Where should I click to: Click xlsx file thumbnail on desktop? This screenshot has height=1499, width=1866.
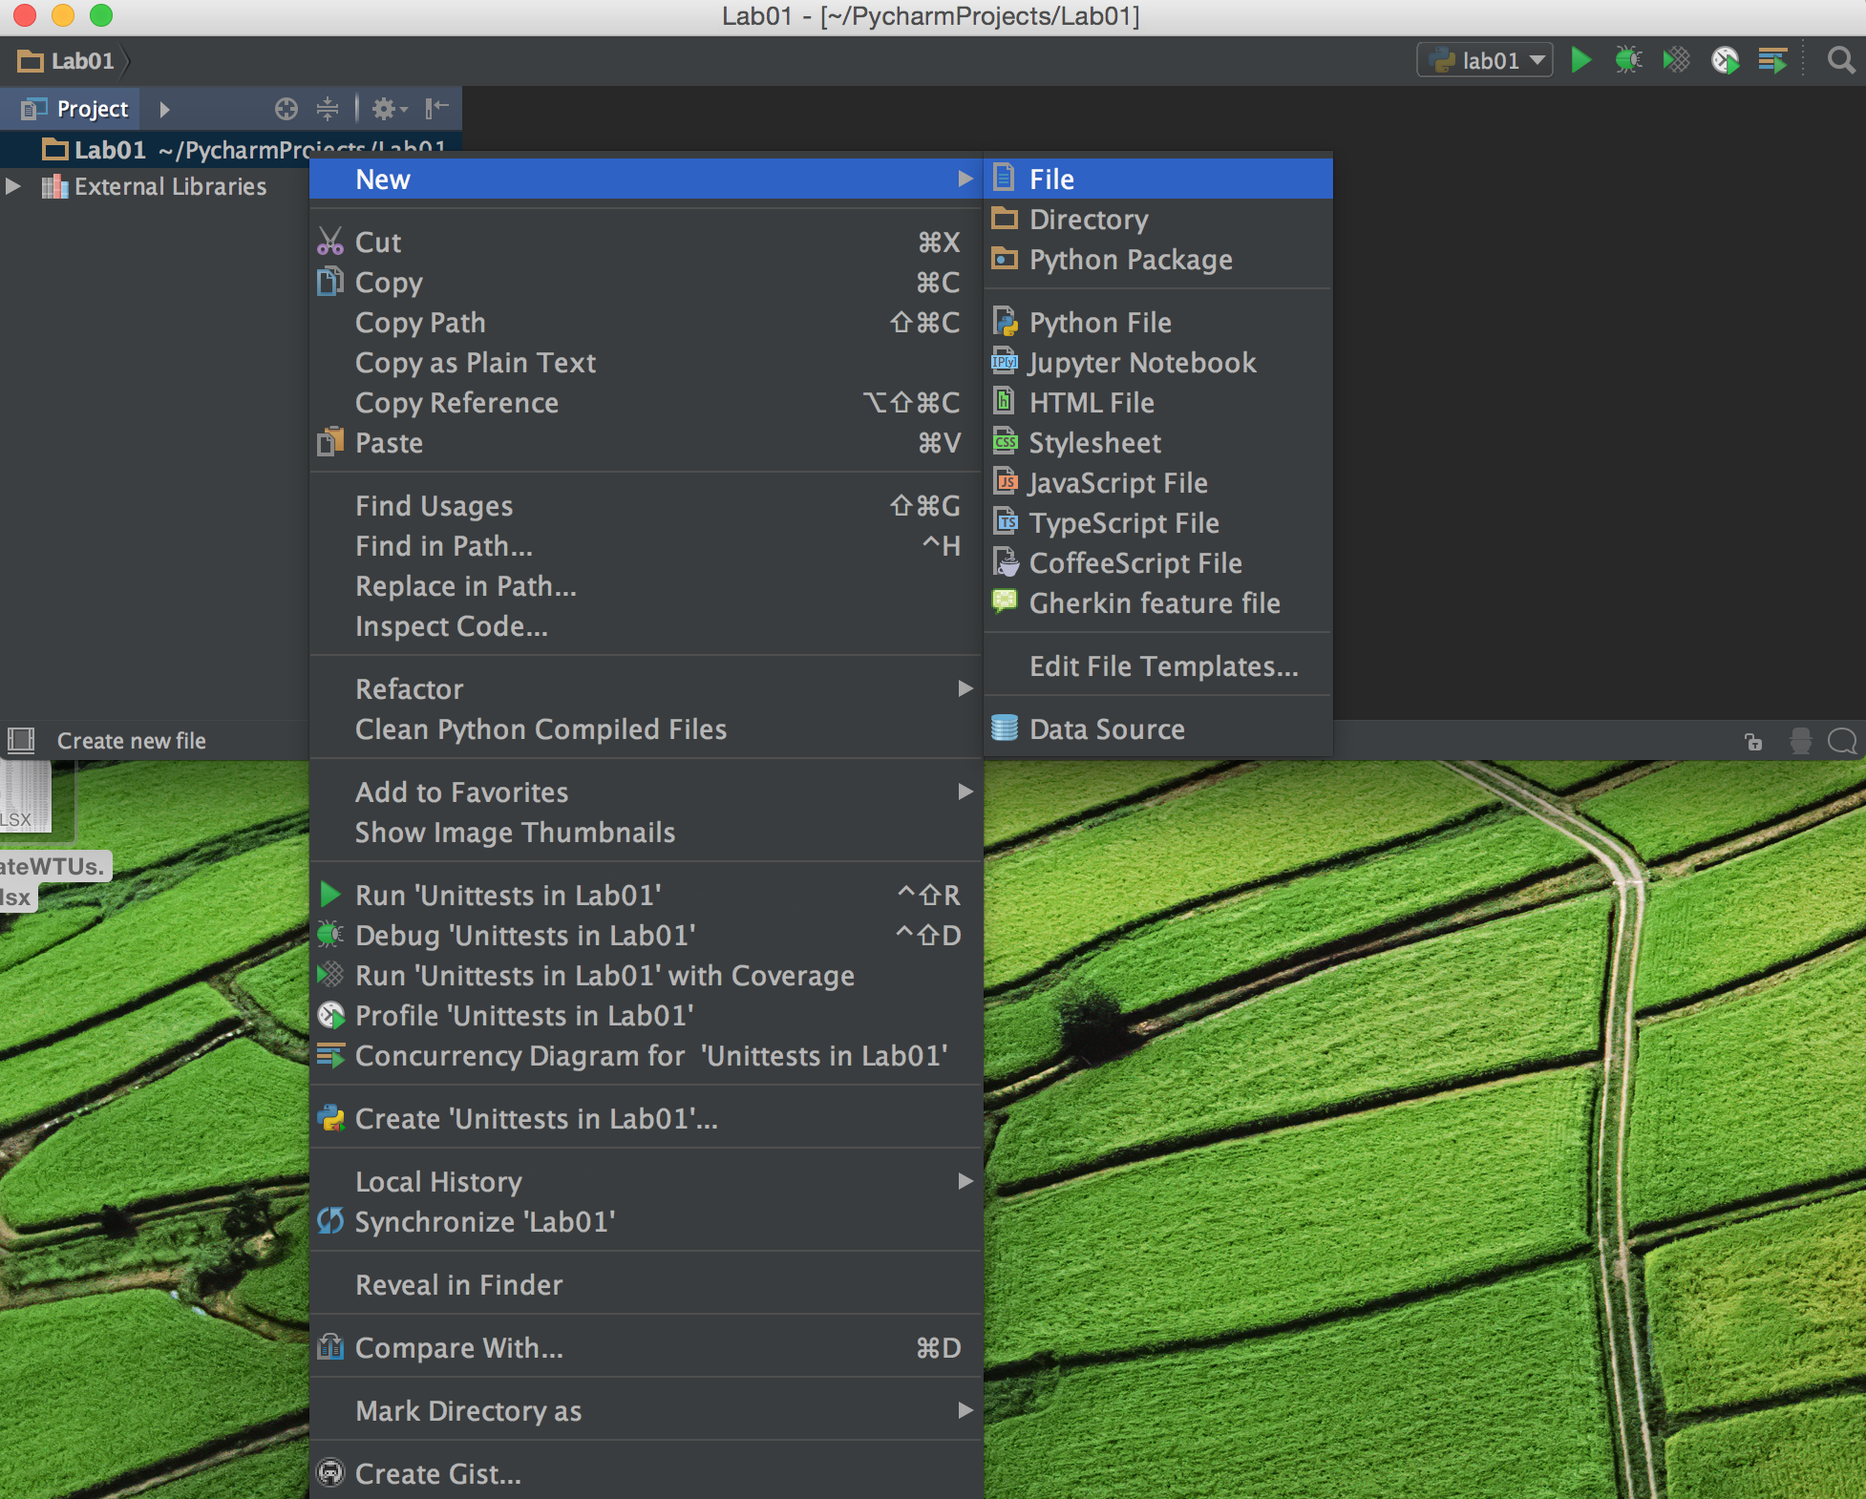coord(26,797)
